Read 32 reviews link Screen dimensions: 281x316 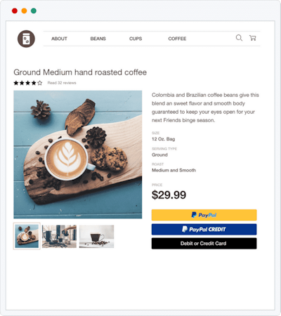click(x=62, y=83)
